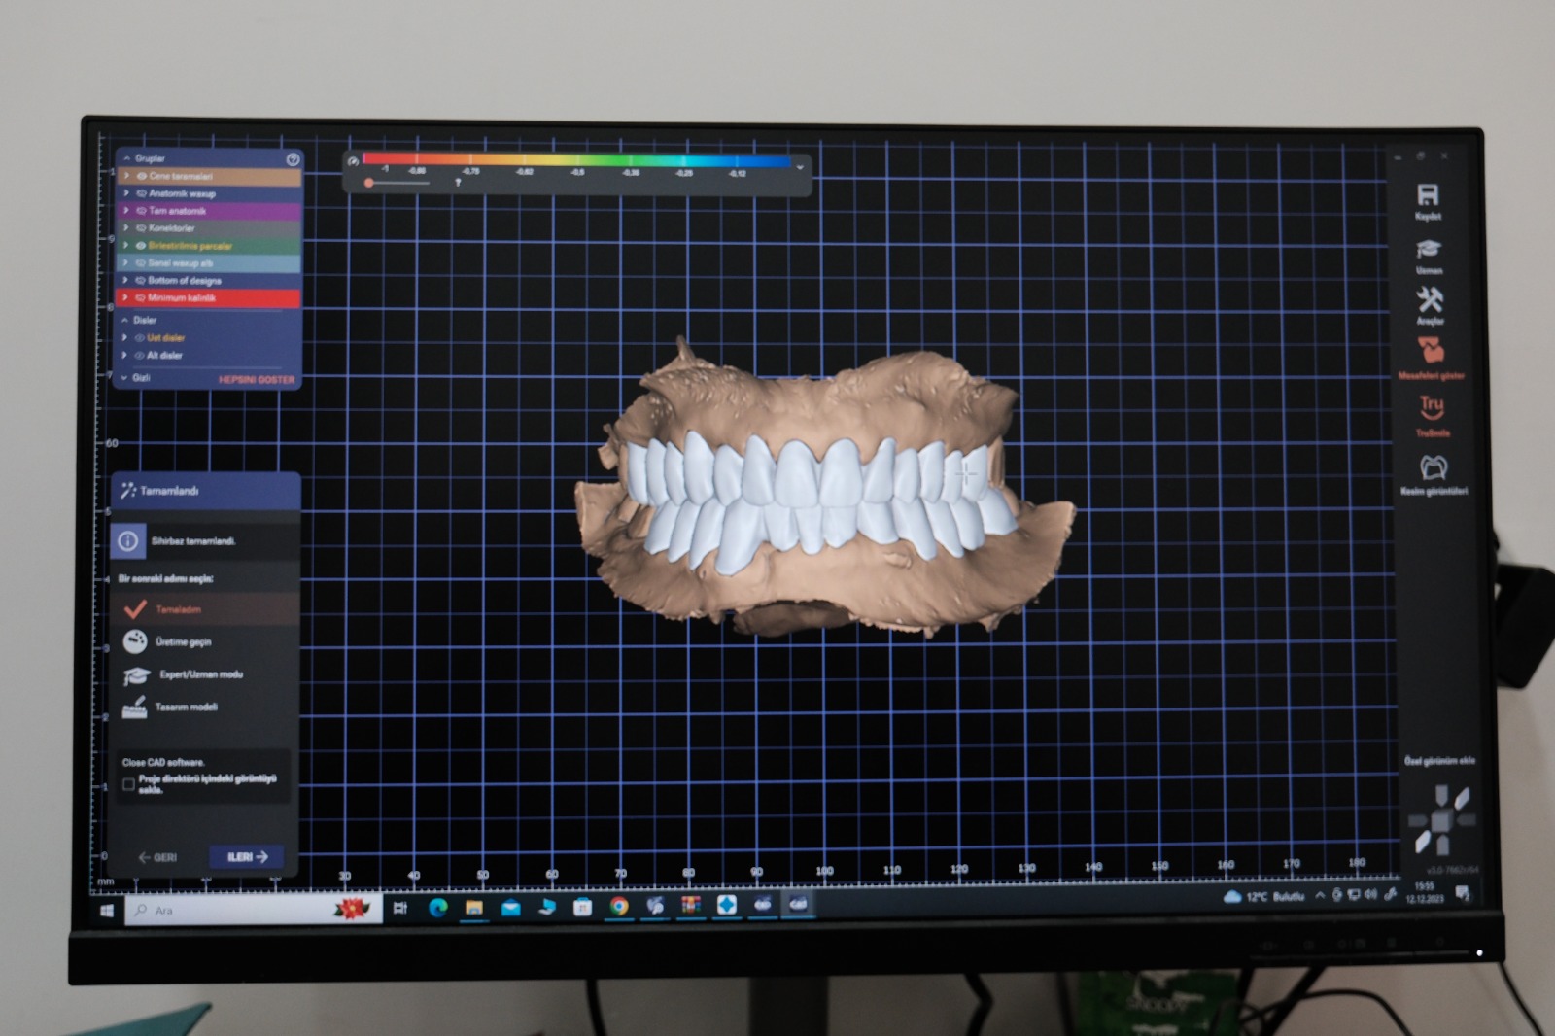
Task: Click the Kaydet save icon
Action: click(1427, 195)
